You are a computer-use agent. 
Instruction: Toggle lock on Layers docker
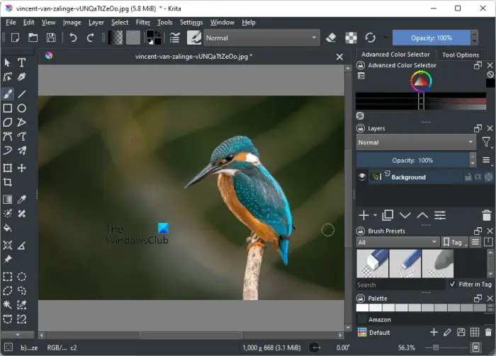(361, 129)
